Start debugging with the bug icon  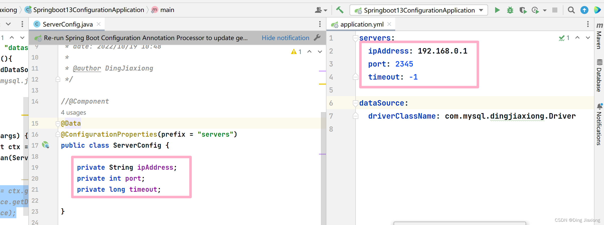tap(510, 10)
